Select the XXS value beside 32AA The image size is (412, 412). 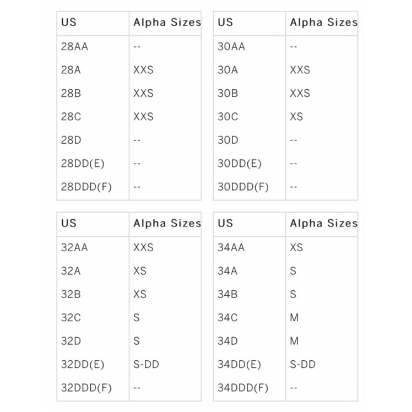click(143, 248)
